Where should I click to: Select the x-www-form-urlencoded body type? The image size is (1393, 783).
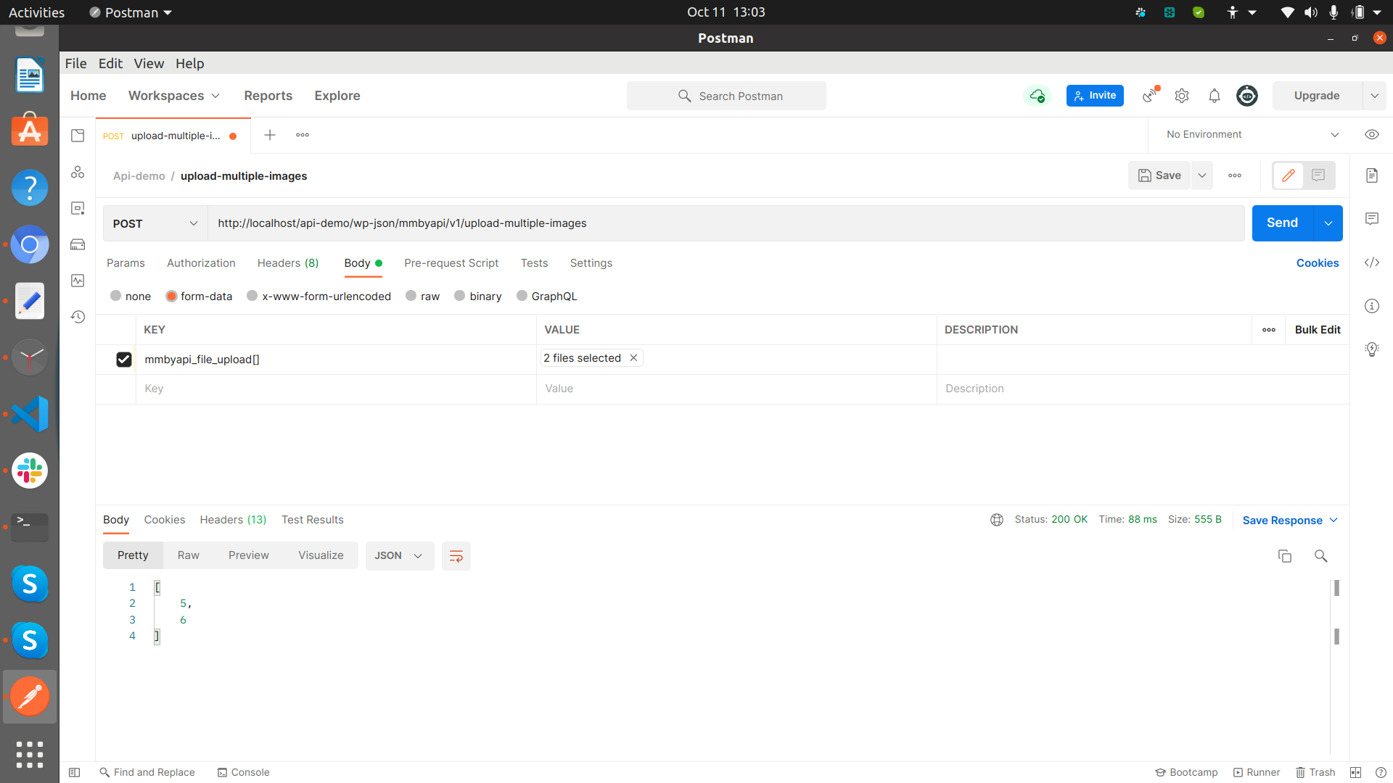coord(252,296)
